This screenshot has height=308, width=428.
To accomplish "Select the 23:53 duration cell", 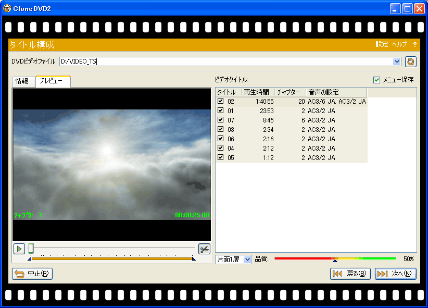I will [267, 111].
